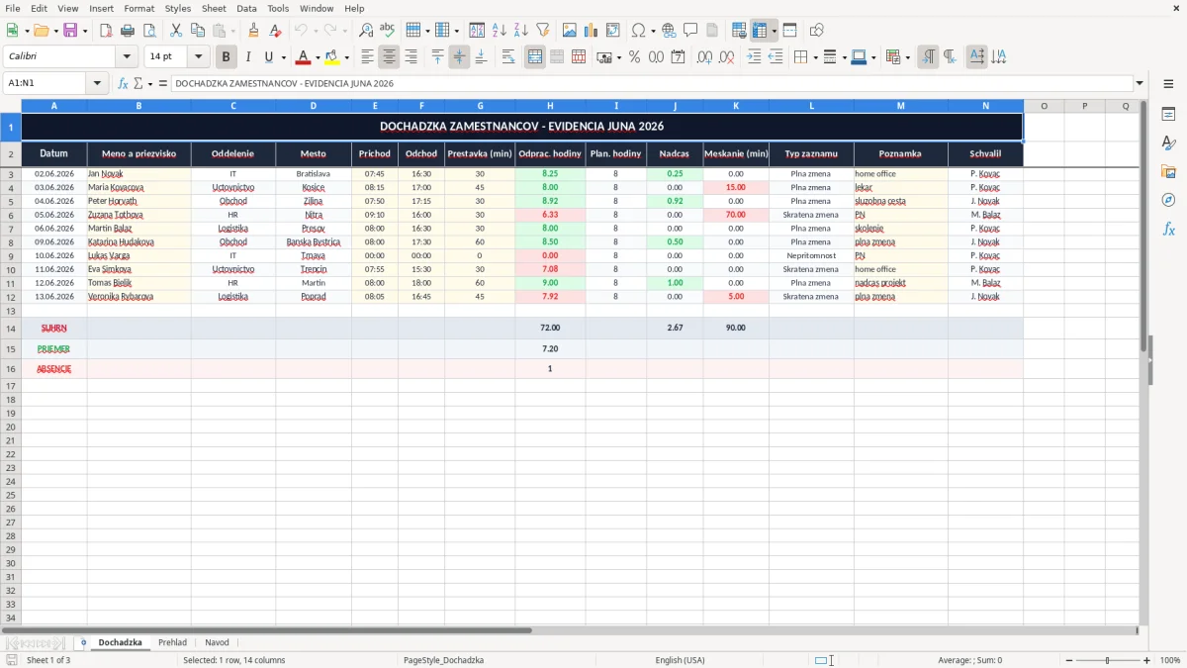Open the Format menu
Viewport: 1187px width, 668px height.
(138, 8)
